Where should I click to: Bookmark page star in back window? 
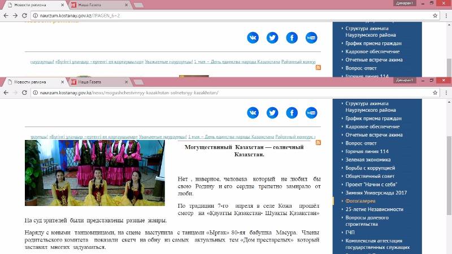pos(435,16)
